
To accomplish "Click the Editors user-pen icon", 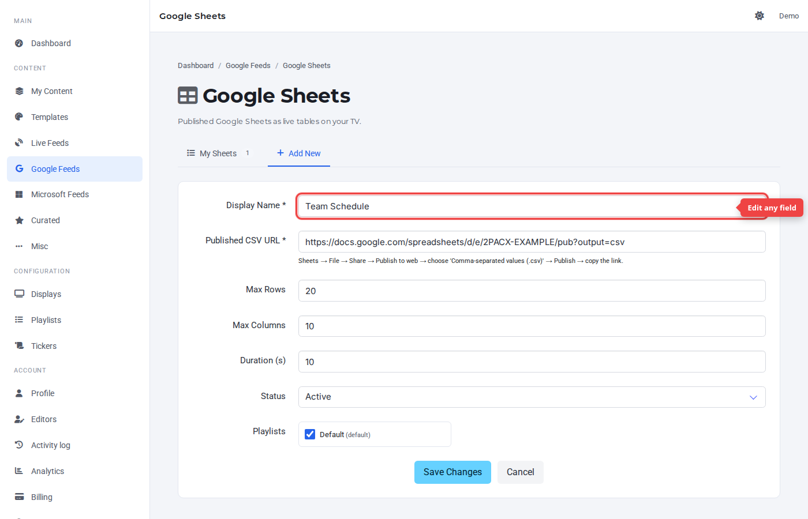I will click(x=19, y=419).
